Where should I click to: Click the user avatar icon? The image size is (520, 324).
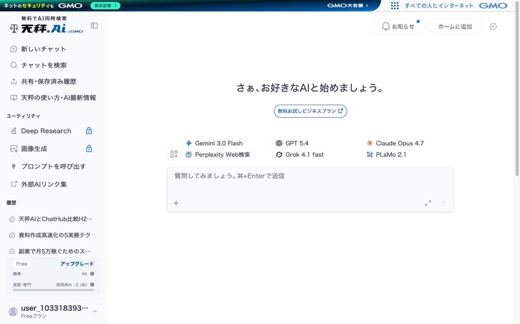[13, 311]
